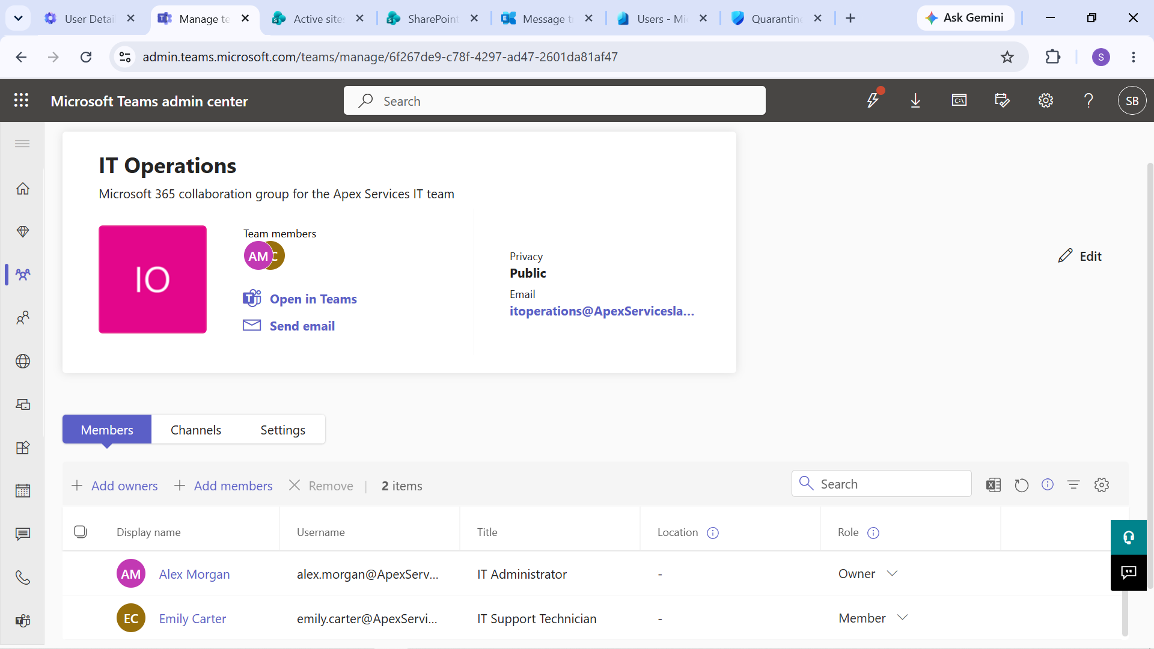Open the teal headset help widget
This screenshot has width=1154, height=649.
click(1129, 537)
